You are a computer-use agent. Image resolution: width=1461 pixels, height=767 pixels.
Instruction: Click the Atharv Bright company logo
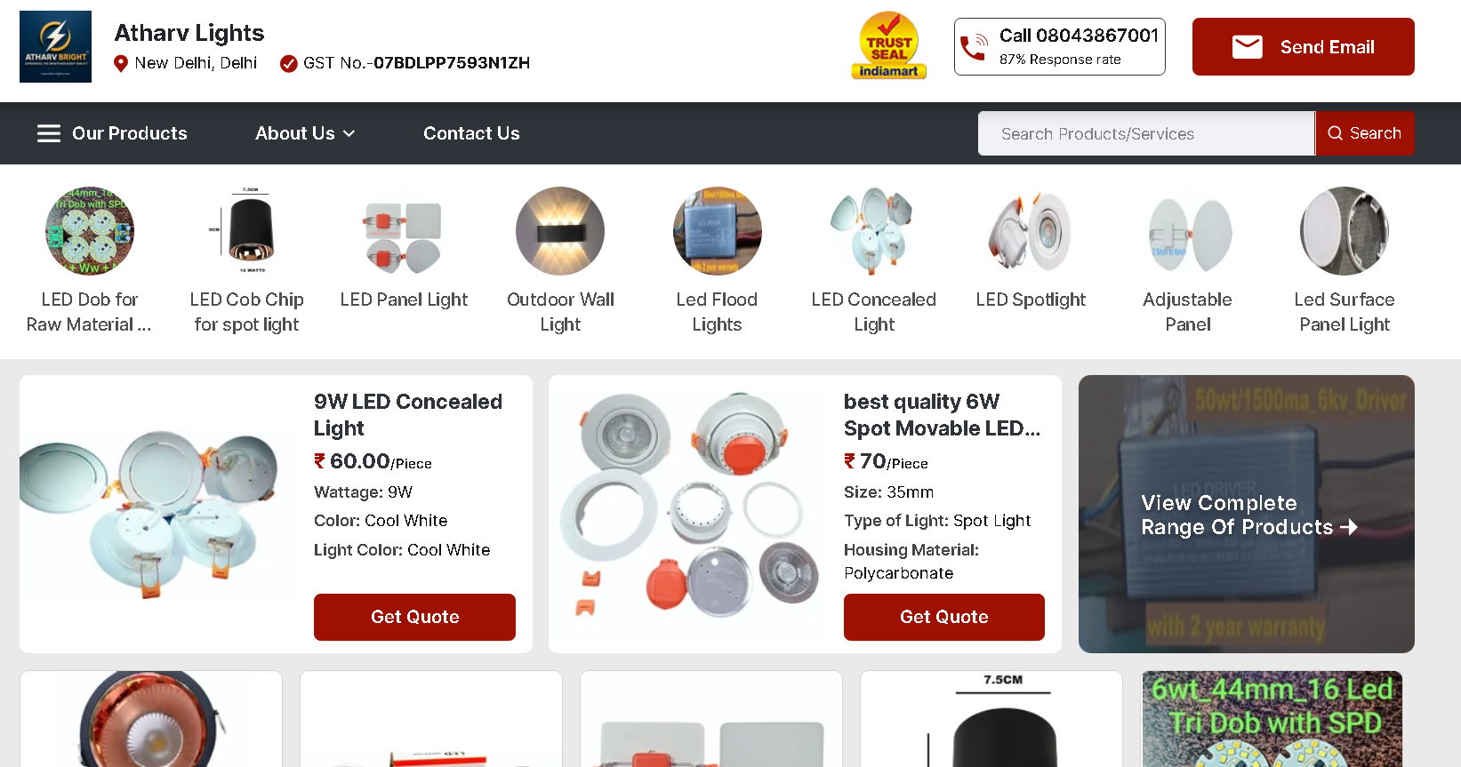55,46
